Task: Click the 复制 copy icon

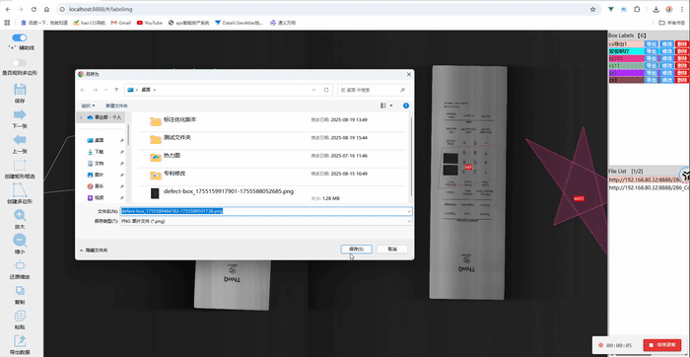Action: [x=20, y=291]
